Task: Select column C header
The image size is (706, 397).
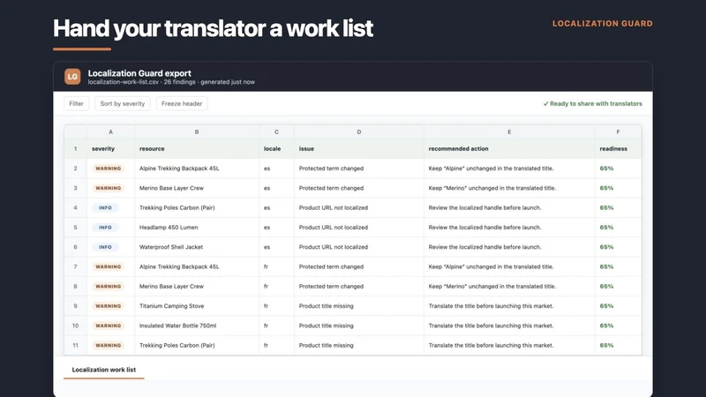Action: pyautogui.click(x=276, y=131)
